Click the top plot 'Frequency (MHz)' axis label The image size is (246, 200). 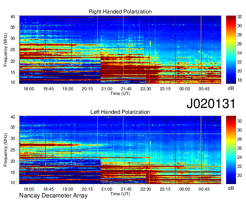tap(5, 50)
